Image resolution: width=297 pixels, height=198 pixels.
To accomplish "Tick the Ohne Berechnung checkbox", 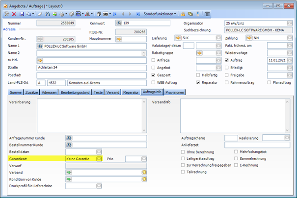I will pyautogui.click(x=183, y=152).
